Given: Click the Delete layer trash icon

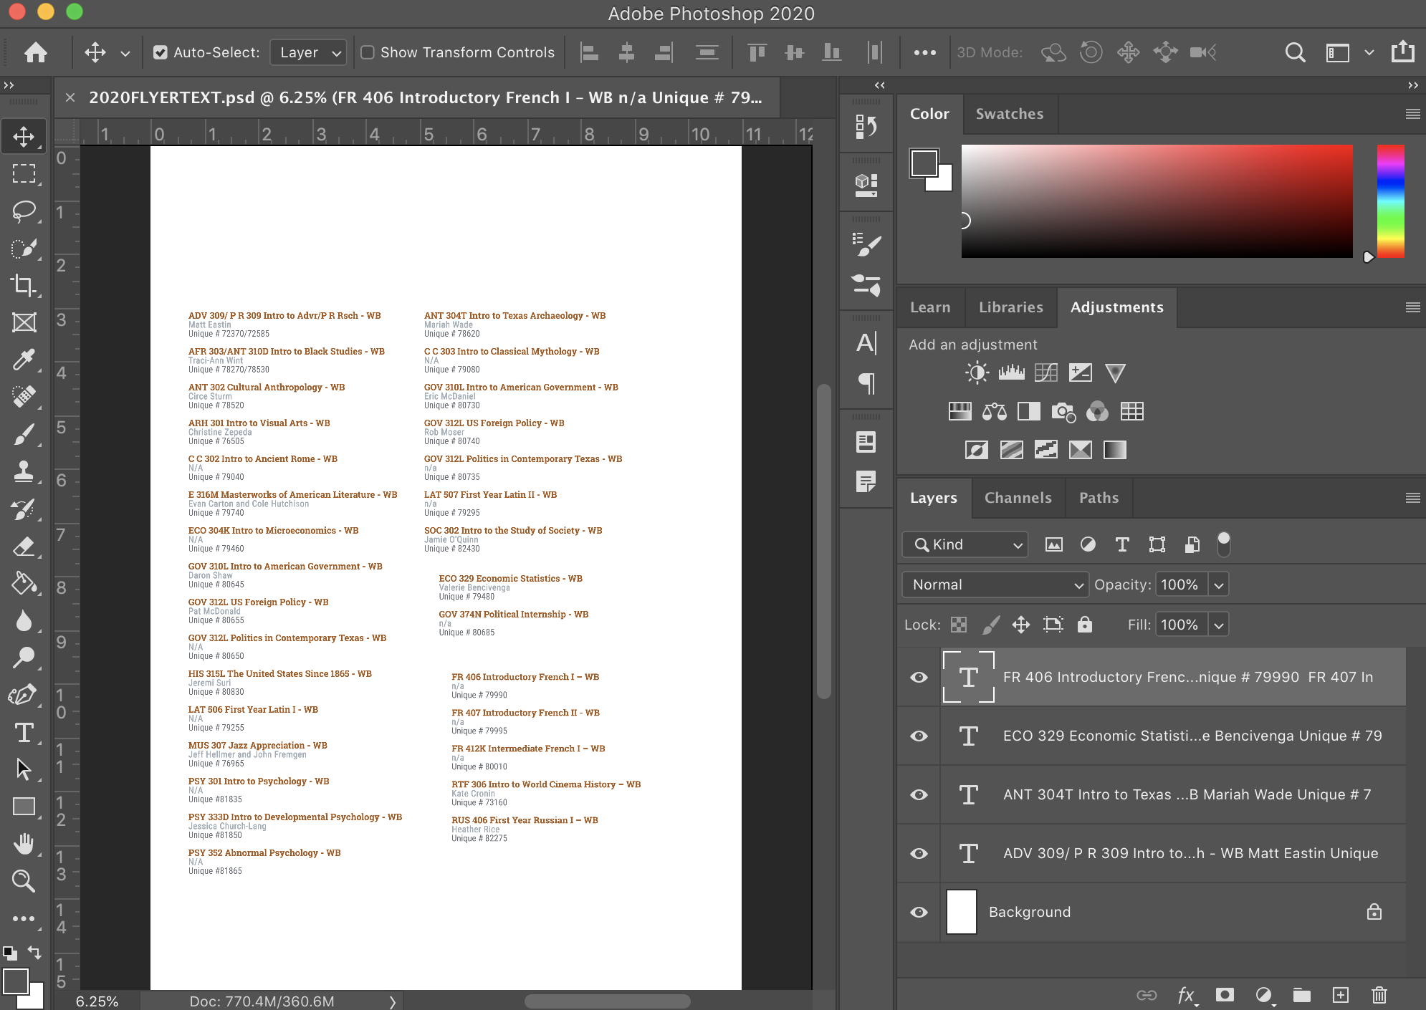Looking at the screenshot, I should click(x=1379, y=994).
